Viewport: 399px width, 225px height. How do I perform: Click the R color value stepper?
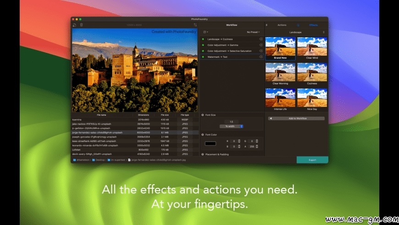point(239,141)
